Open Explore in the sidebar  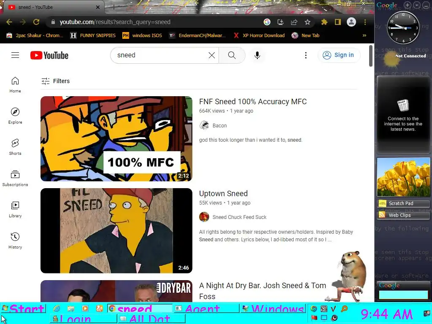[x=15, y=116]
